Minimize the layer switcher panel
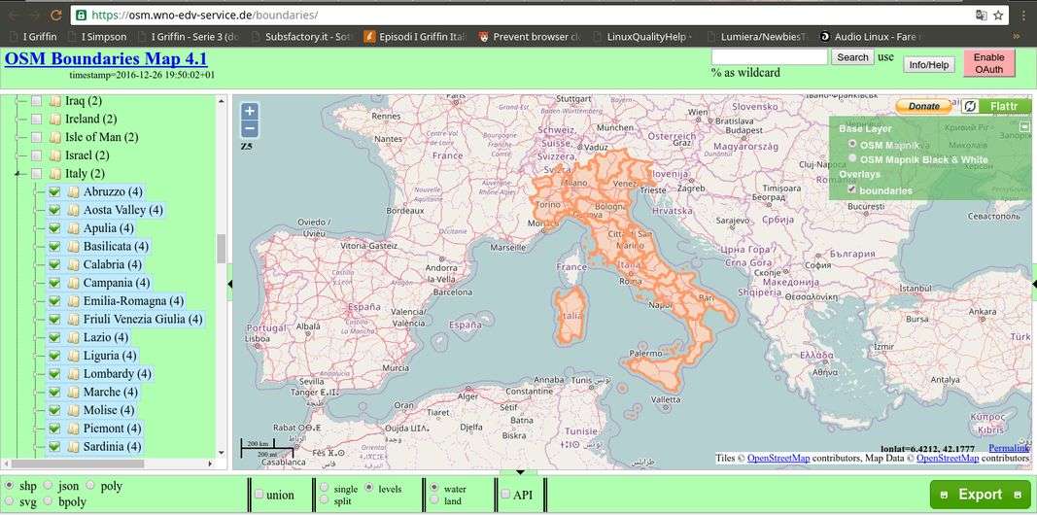The image size is (1037, 515). pos(1024,126)
